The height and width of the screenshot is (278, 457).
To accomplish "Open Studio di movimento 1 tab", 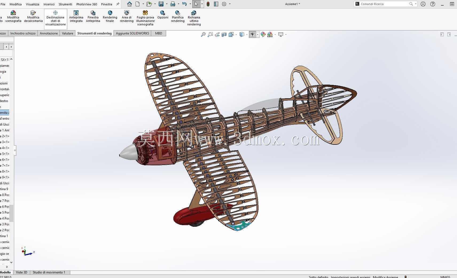I will (49, 272).
